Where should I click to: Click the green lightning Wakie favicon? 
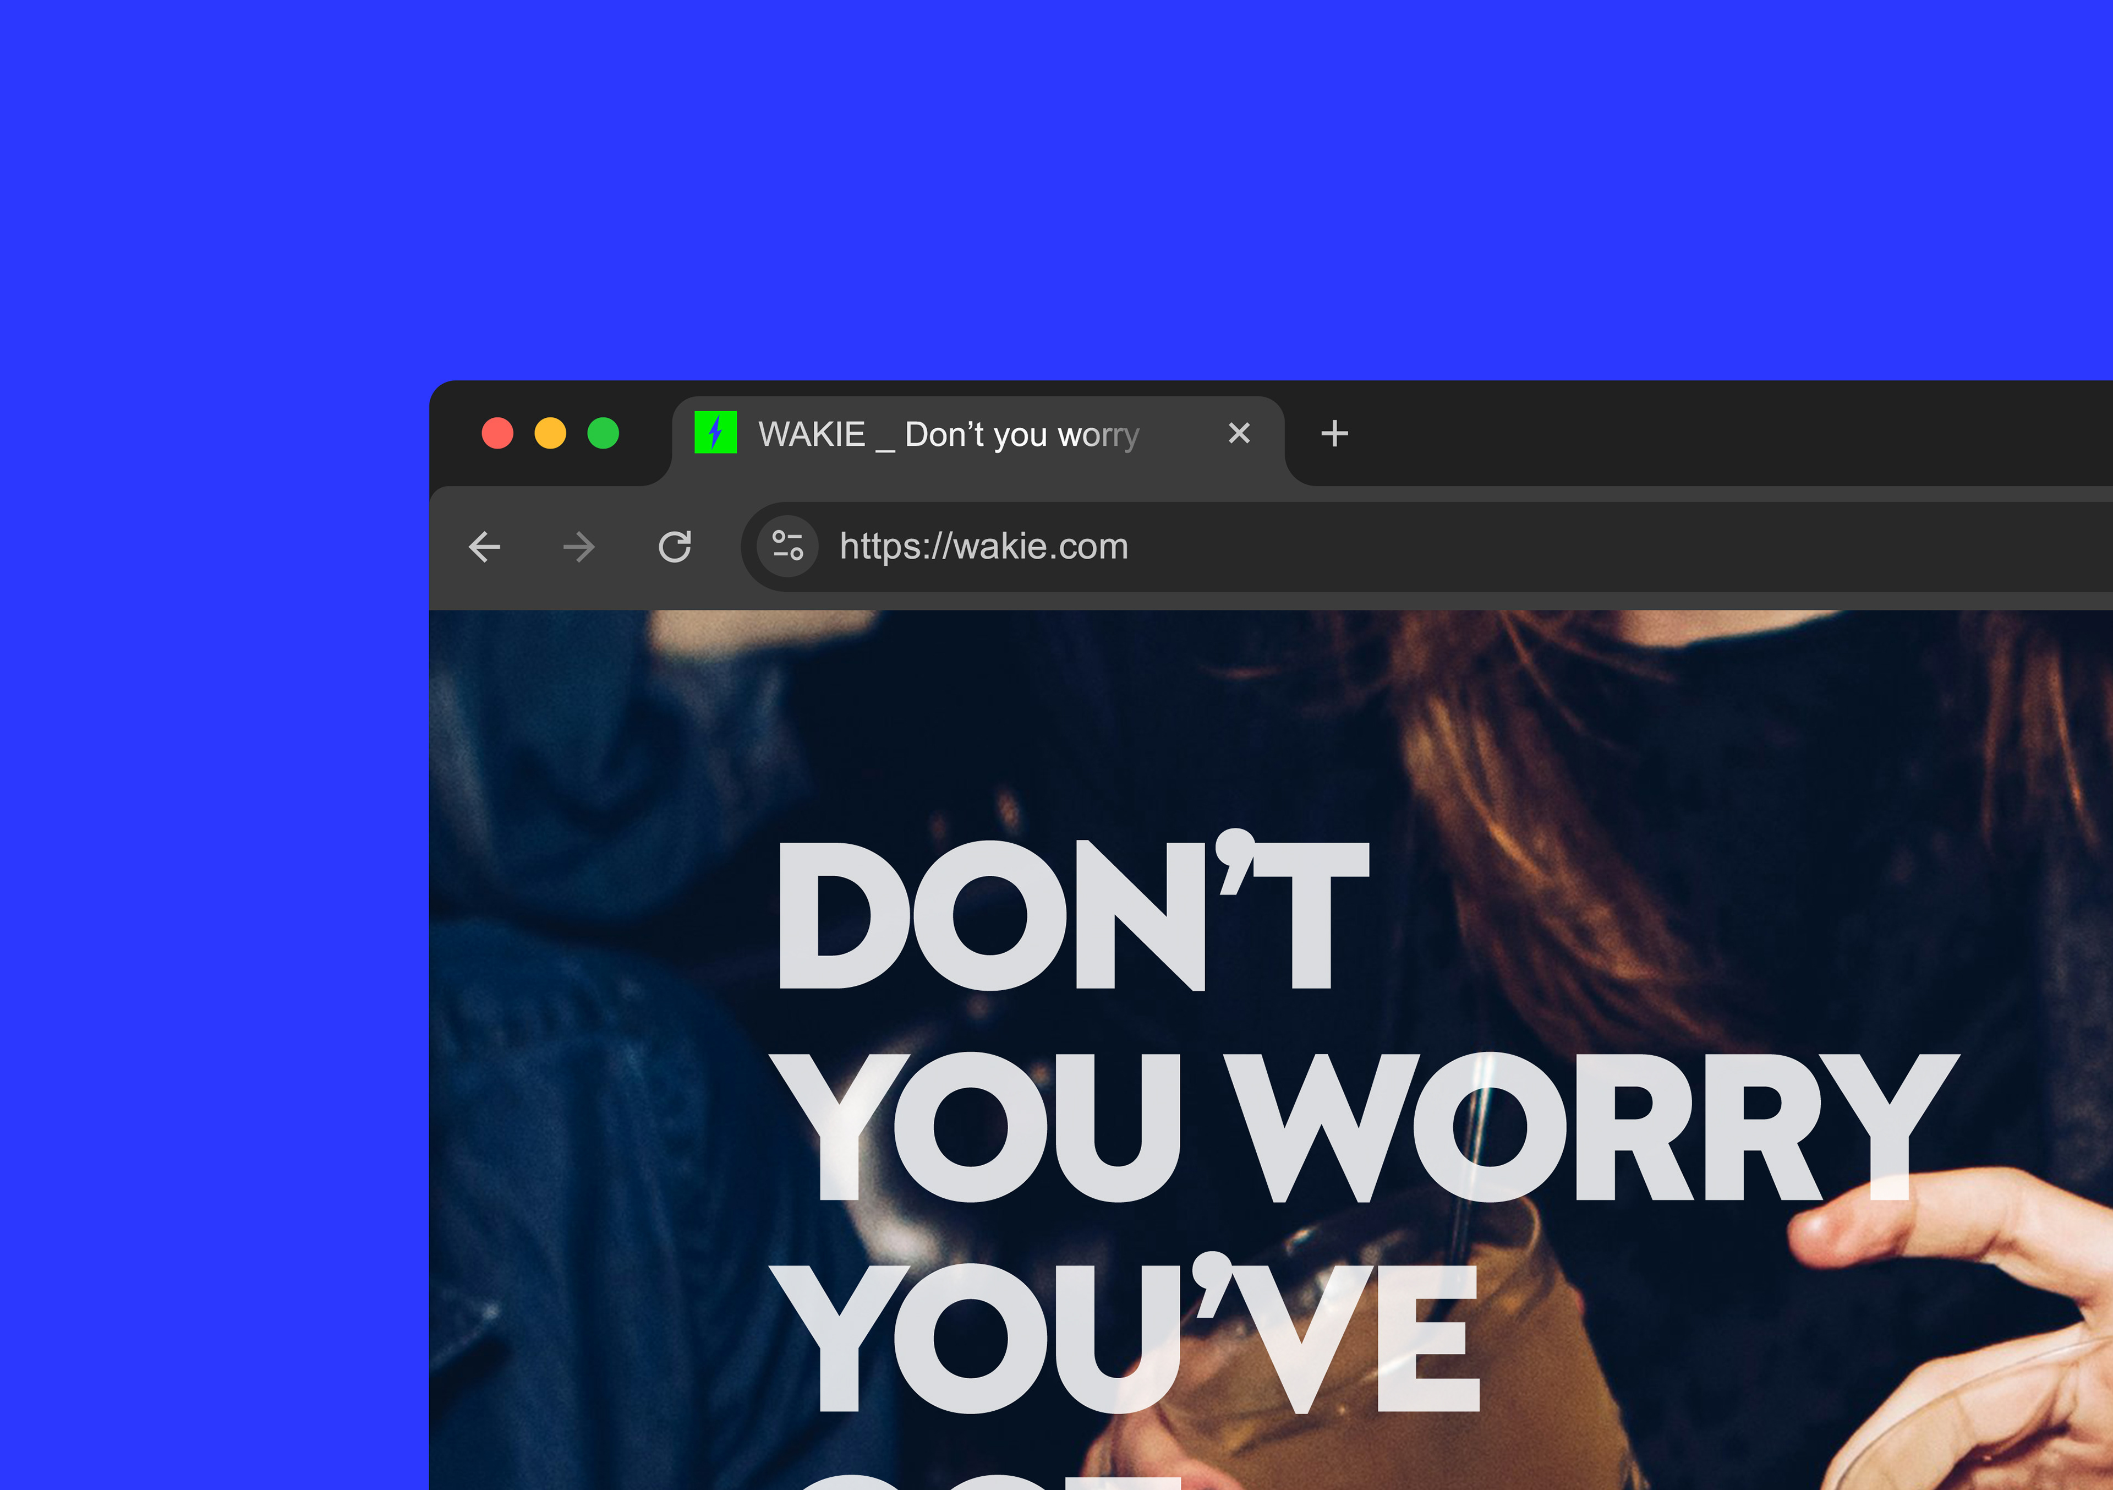pos(715,433)
